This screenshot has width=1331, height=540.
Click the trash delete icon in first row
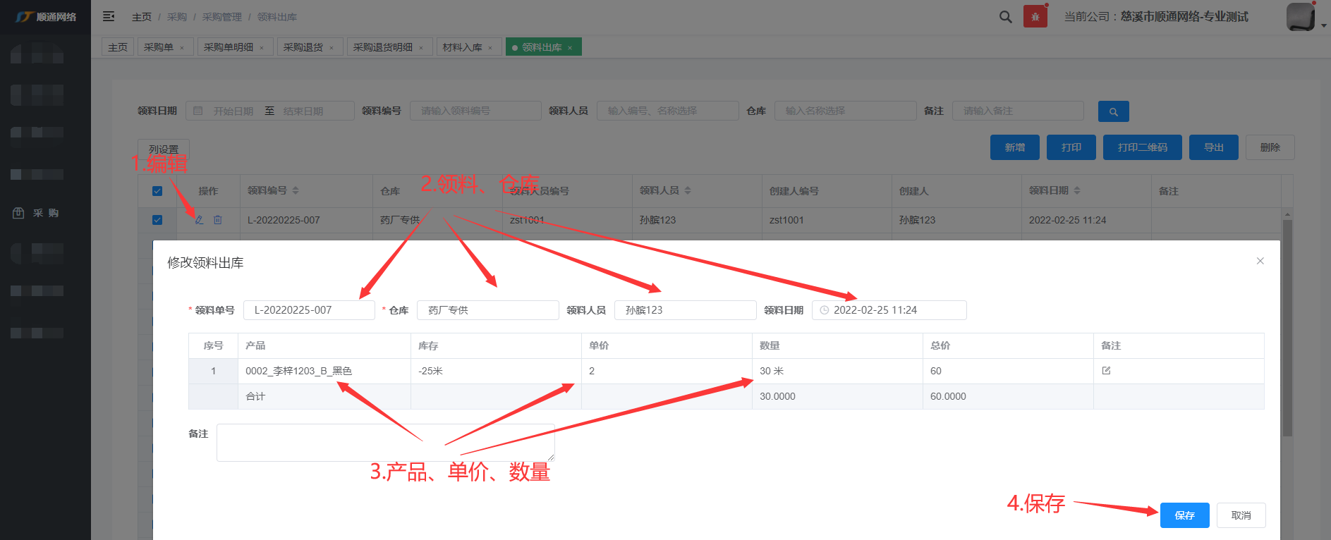pyautogui.click(x=218, y=220)
